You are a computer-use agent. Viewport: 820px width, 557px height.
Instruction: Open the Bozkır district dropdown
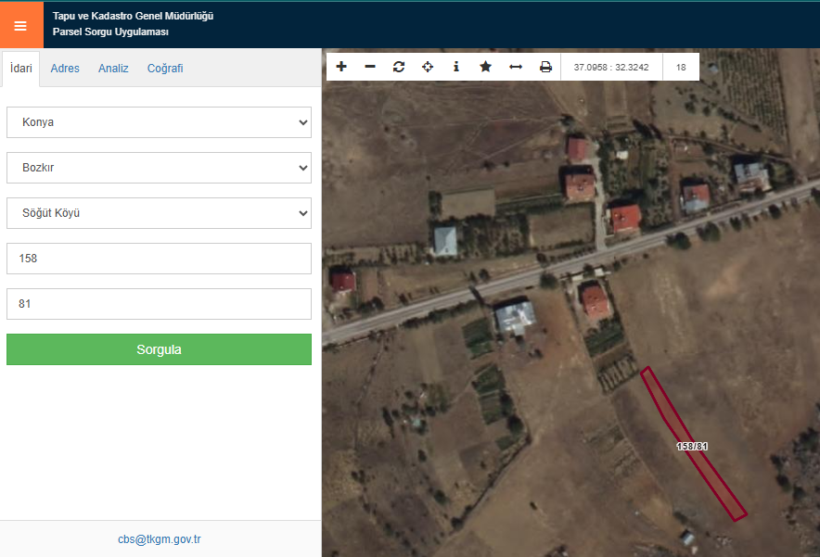[x=159, y=168]
